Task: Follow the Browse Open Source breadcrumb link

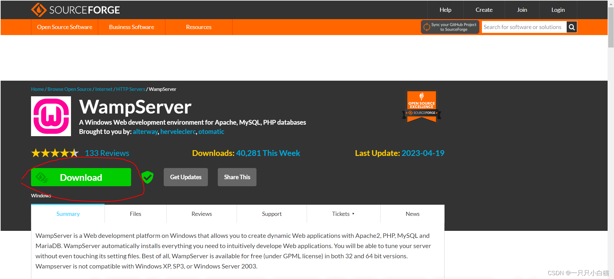Action: 69,89
